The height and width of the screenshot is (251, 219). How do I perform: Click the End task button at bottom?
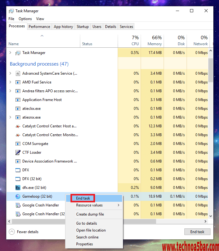click(197, 232)
